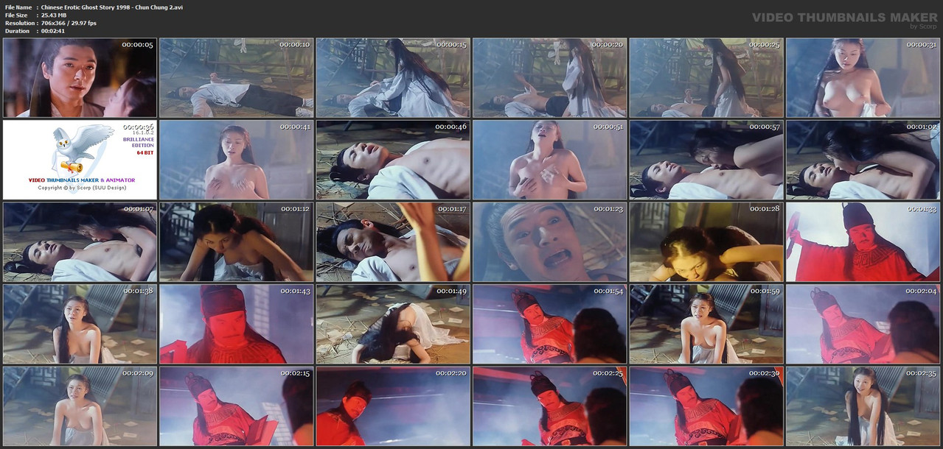
Task: Click the Resolution value 706x366 in header
Action: [x=54, y=23]
